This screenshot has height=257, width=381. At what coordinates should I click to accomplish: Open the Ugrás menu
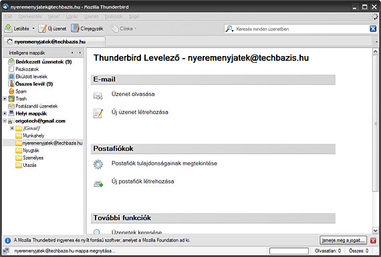click(x=72, y=17)
